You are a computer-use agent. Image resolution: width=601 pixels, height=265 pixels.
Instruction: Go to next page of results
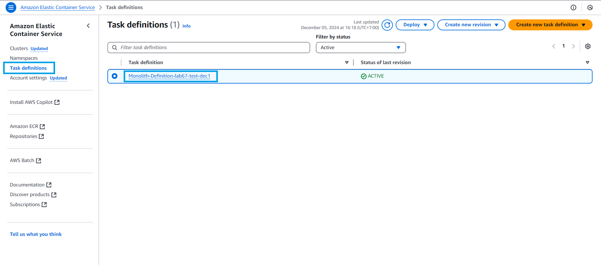click(x=573, y=46)
